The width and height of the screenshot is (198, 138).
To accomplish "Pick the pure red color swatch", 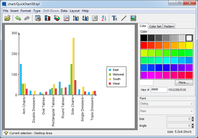I will (x=144, y=45).
